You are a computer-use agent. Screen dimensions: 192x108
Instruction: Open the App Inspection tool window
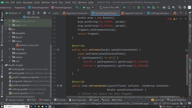[78, 100]
